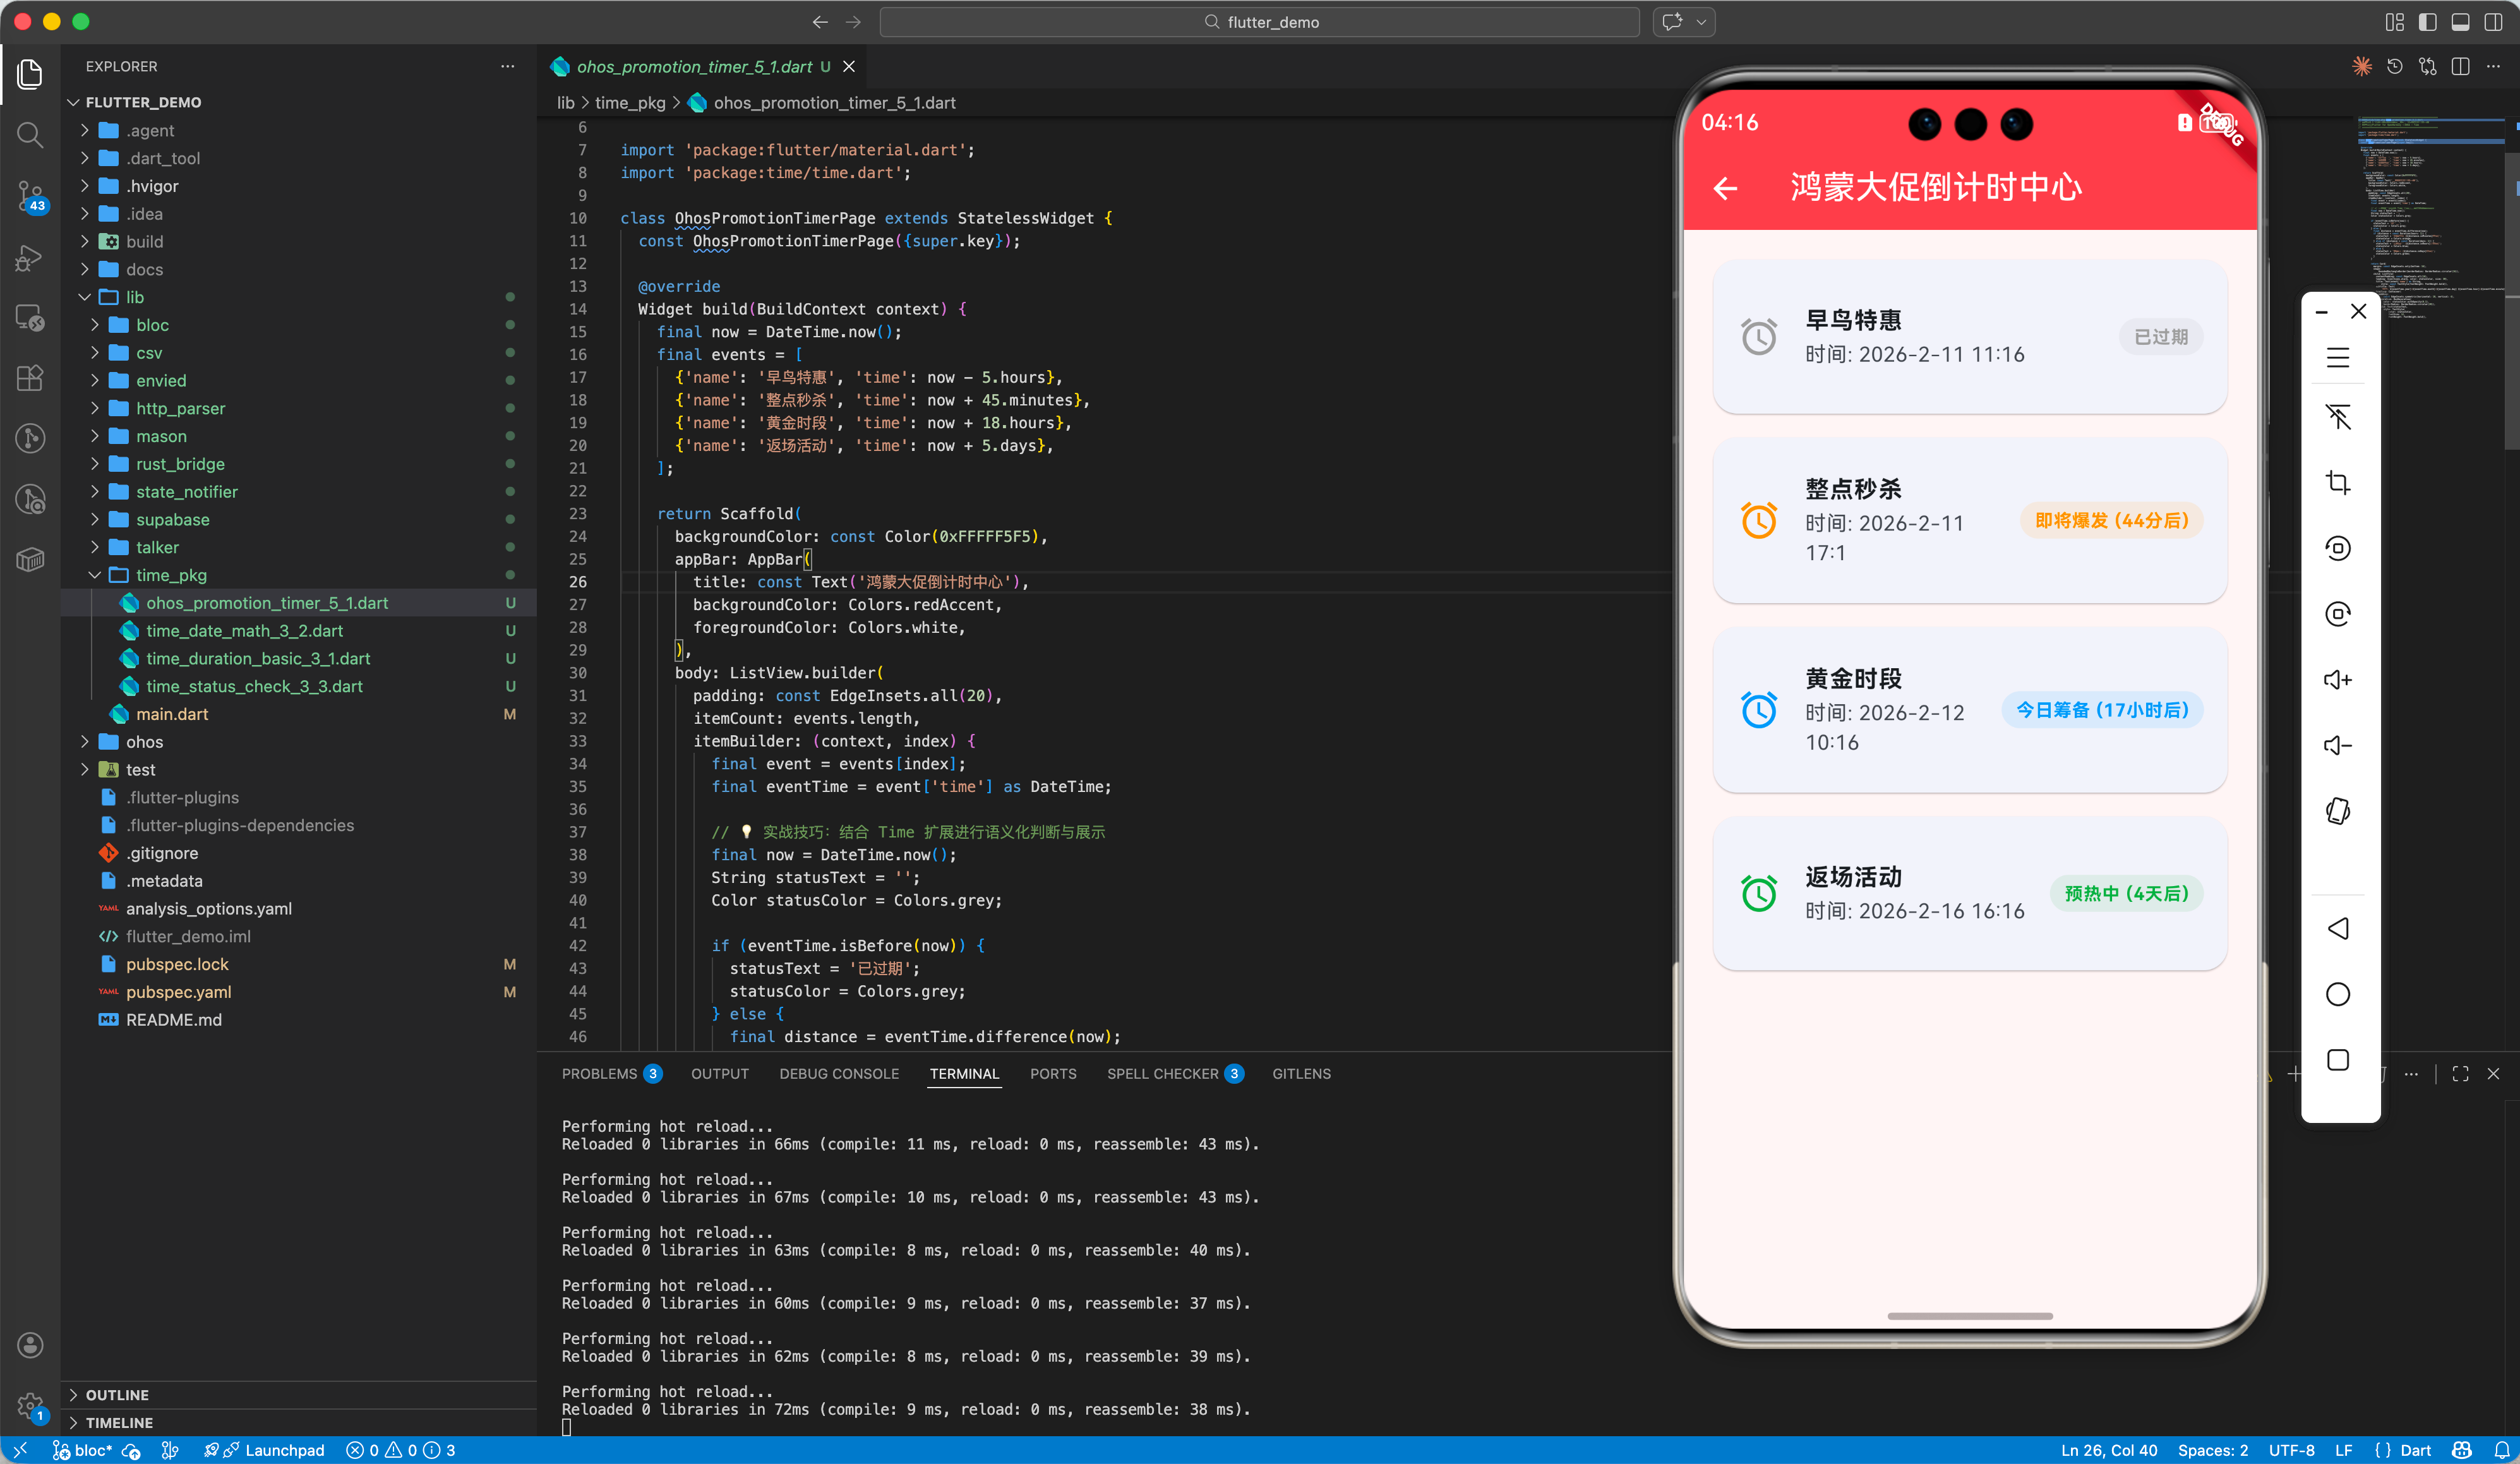The width and height of the screenshot is (2520, 1464).
Task: Open the Search view in activity bar
Action: (30, 135)
